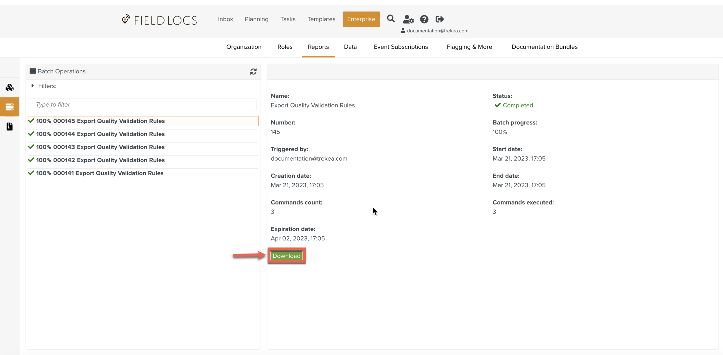
Task: Select the batch operations sidebar icon
Action: tap(10, 107)
